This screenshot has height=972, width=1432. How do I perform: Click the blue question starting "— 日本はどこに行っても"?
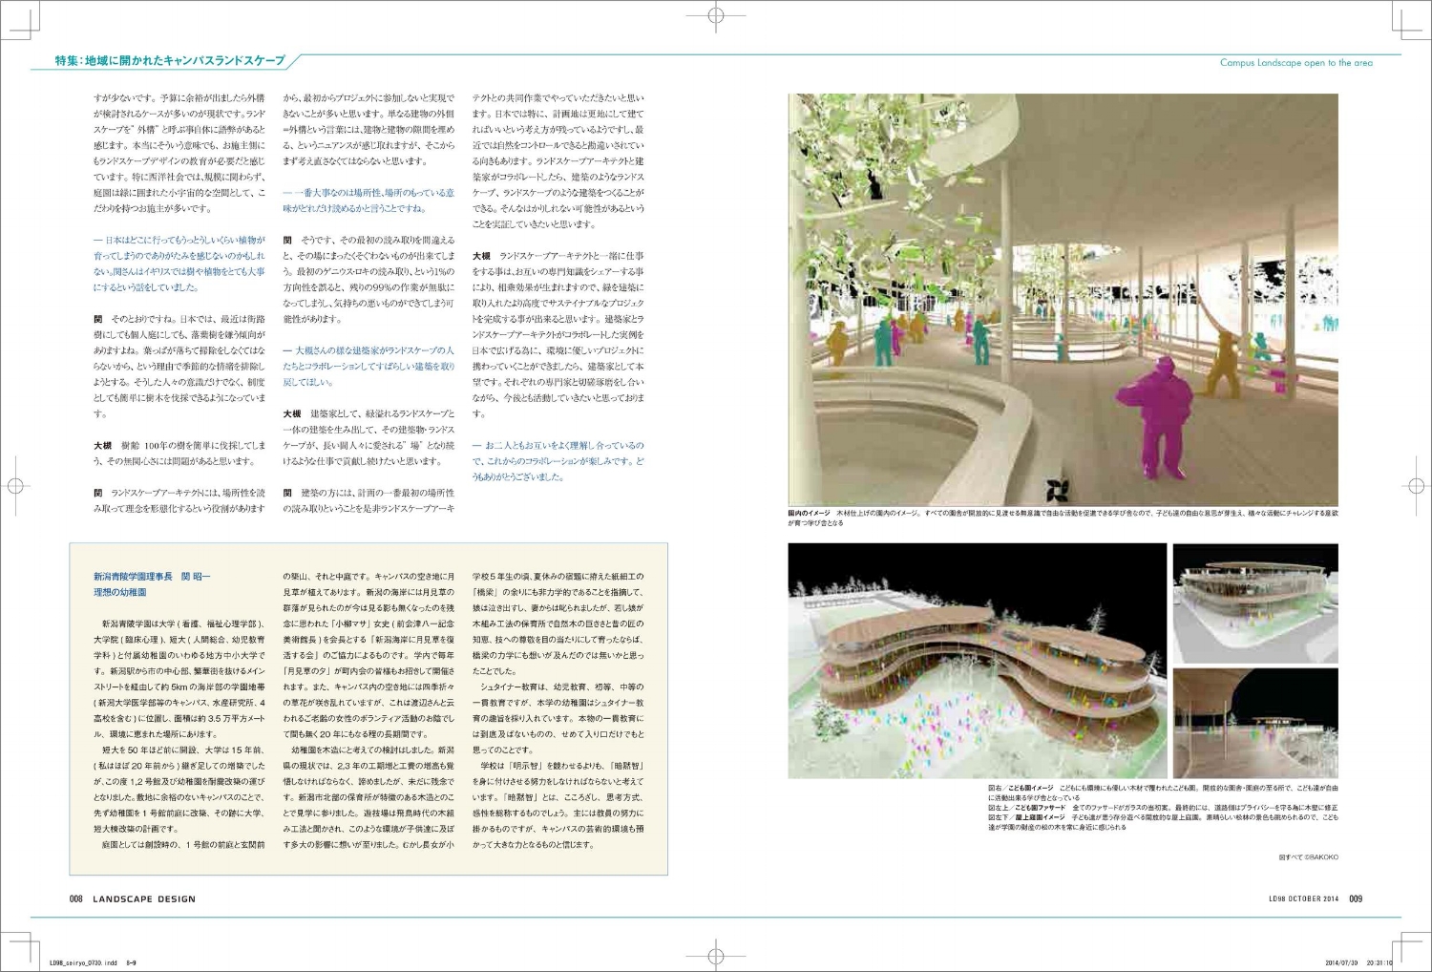[179, 264]
